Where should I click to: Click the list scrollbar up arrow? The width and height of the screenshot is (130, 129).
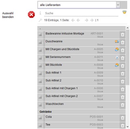(x=128, y=28)
